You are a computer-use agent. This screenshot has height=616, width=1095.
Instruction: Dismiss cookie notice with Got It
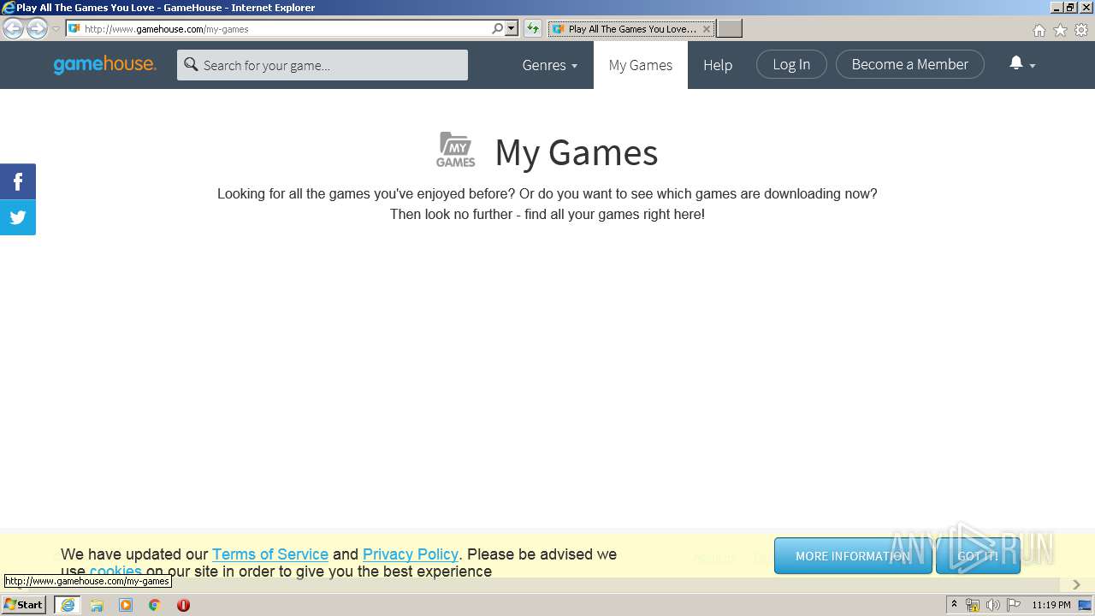point(978,556)
